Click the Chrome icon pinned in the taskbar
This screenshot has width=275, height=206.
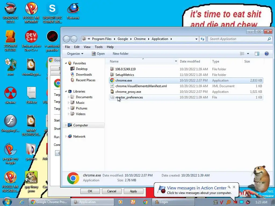pyautogui.click(x=145, y=202)
